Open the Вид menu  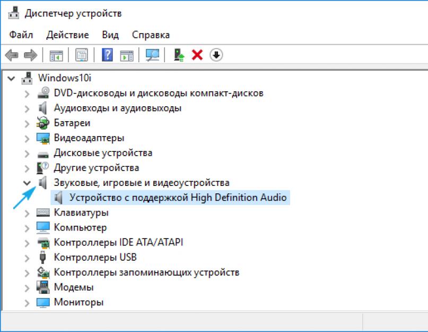tap(110, 35)
